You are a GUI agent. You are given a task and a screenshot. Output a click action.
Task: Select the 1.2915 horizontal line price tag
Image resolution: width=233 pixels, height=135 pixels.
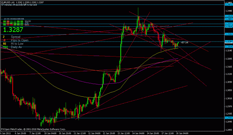(229, 118)
